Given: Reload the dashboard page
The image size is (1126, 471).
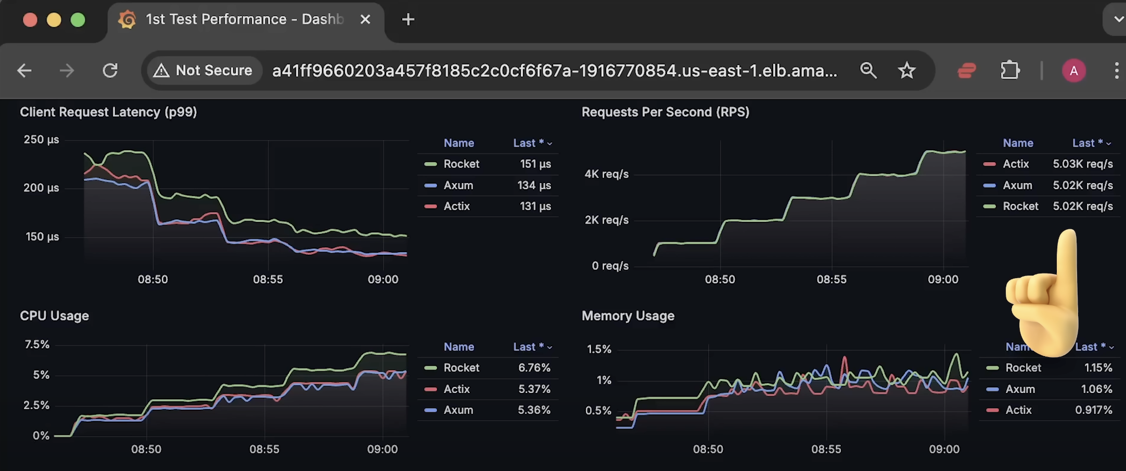Looking at the screenshot, I should (x=110, y=70).
